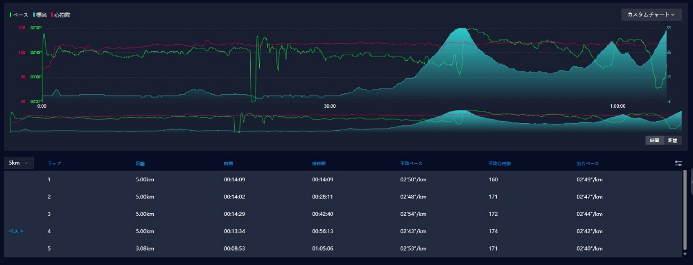This screenshot has height=265, width=693.
Task: Toggle the 標高 elevation legend item
Action: coord(40,15)
